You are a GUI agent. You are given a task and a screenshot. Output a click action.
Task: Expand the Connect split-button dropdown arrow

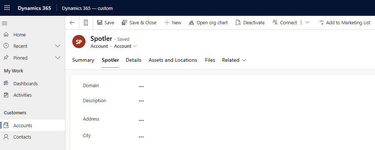coord(307,22)
